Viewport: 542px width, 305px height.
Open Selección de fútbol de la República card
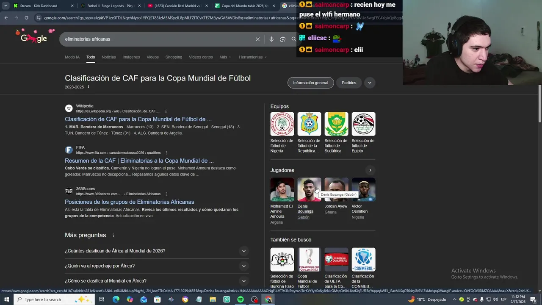(309, 133)
